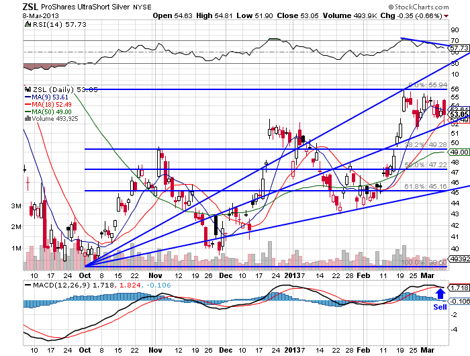This screenshot has height=356, width=470.
Task: Click the Oct label on price chart axis
Action: click(x=85, y=275)
